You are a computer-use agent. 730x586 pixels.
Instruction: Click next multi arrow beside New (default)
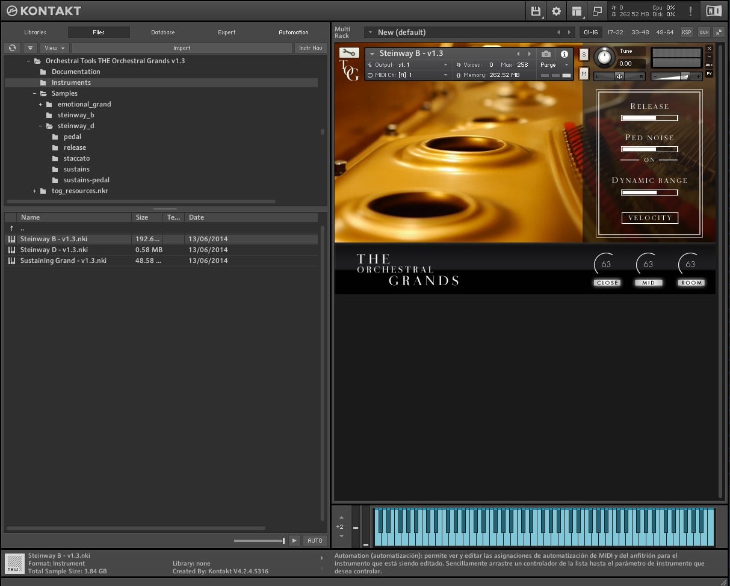tap(569, 32)
